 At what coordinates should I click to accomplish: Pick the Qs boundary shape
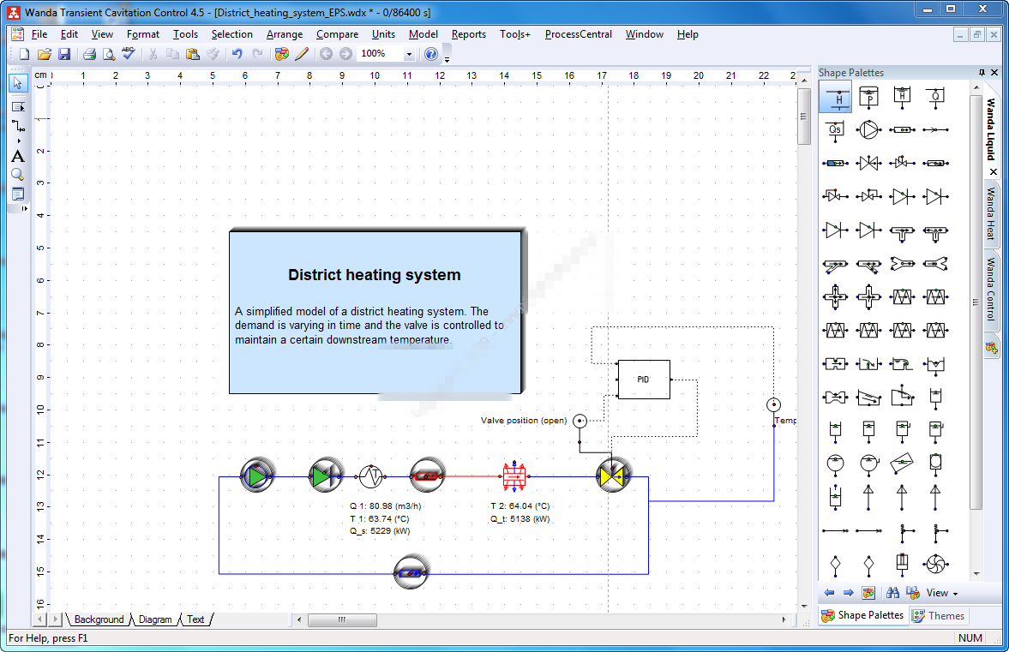tap(835, 130)
